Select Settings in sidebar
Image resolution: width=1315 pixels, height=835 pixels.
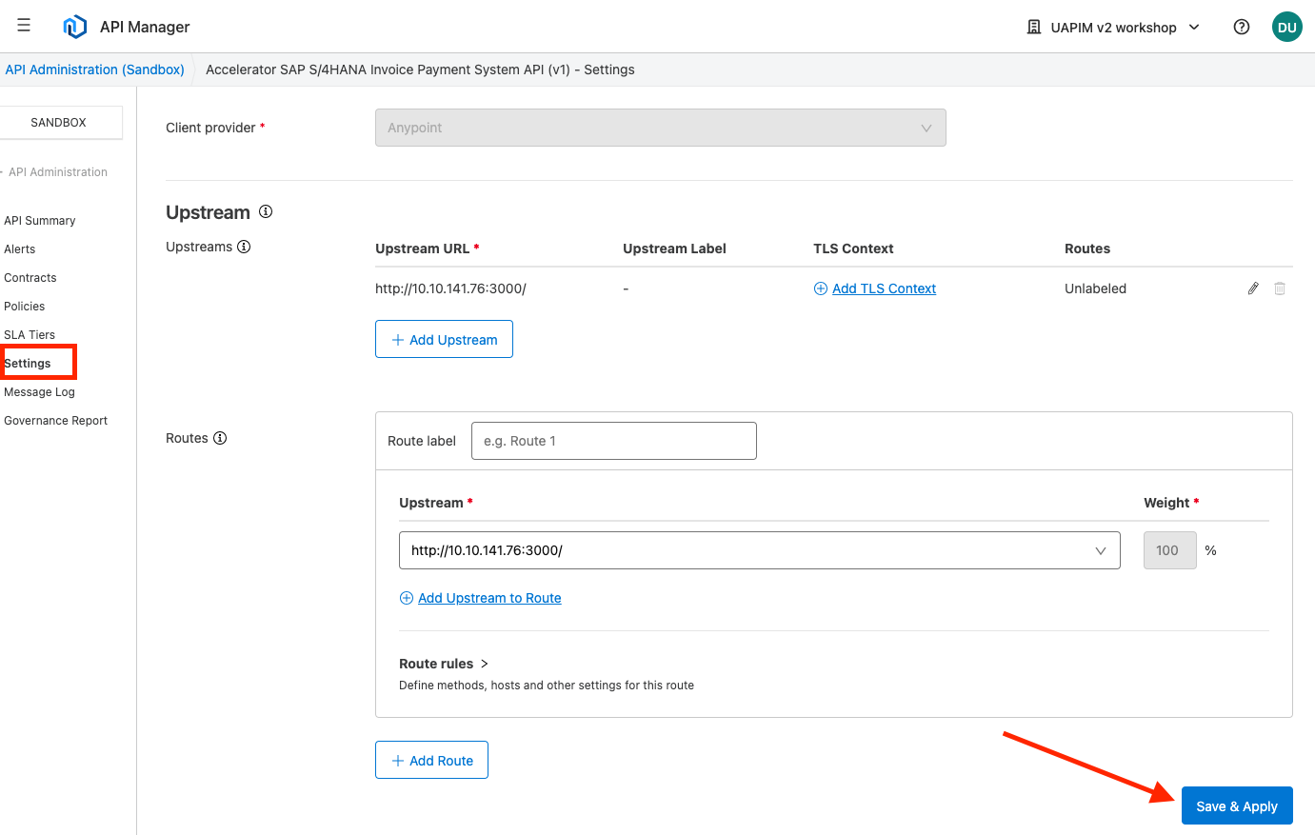point(28,364)
